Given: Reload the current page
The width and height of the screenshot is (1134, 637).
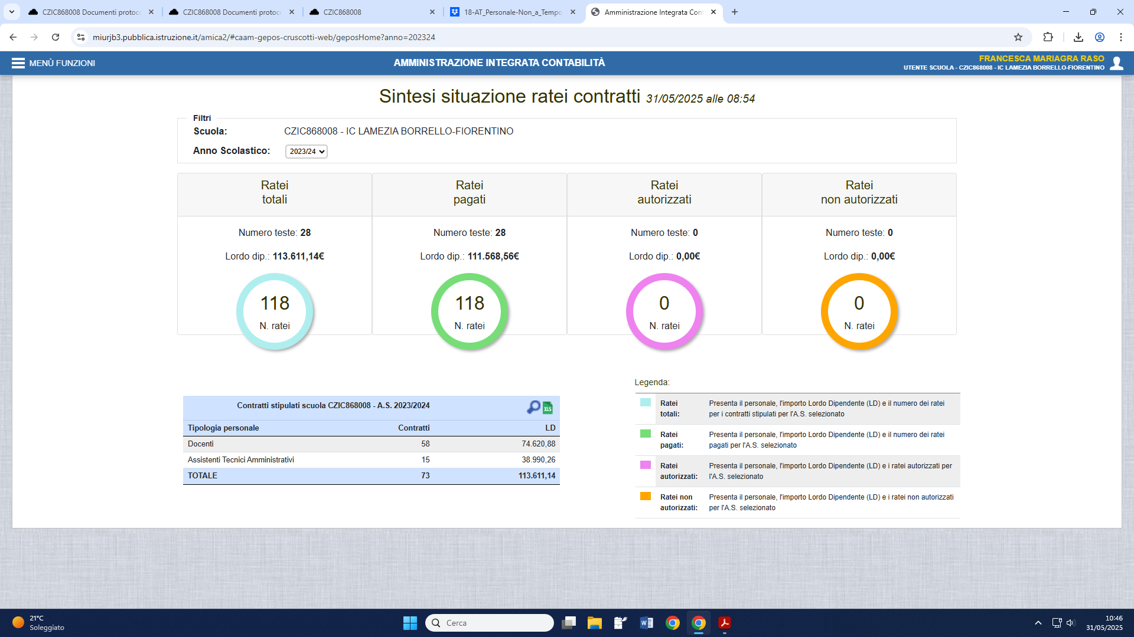Looking at the screenshot, I should 56,37.
